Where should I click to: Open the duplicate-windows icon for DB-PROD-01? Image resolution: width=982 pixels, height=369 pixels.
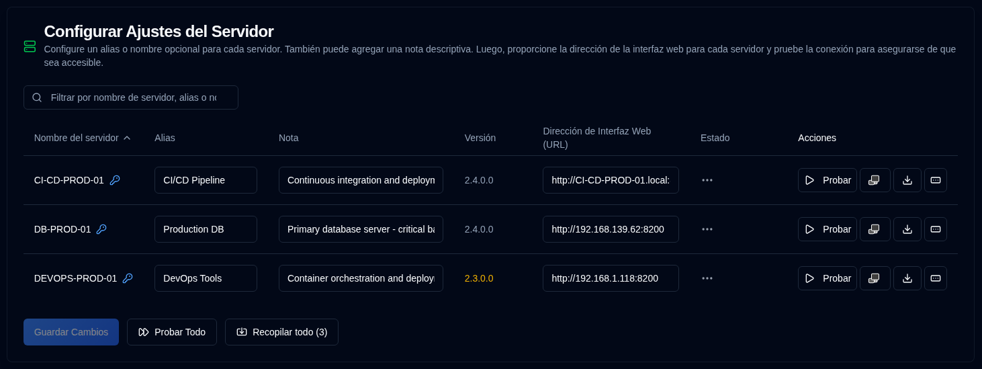point(875,229)
